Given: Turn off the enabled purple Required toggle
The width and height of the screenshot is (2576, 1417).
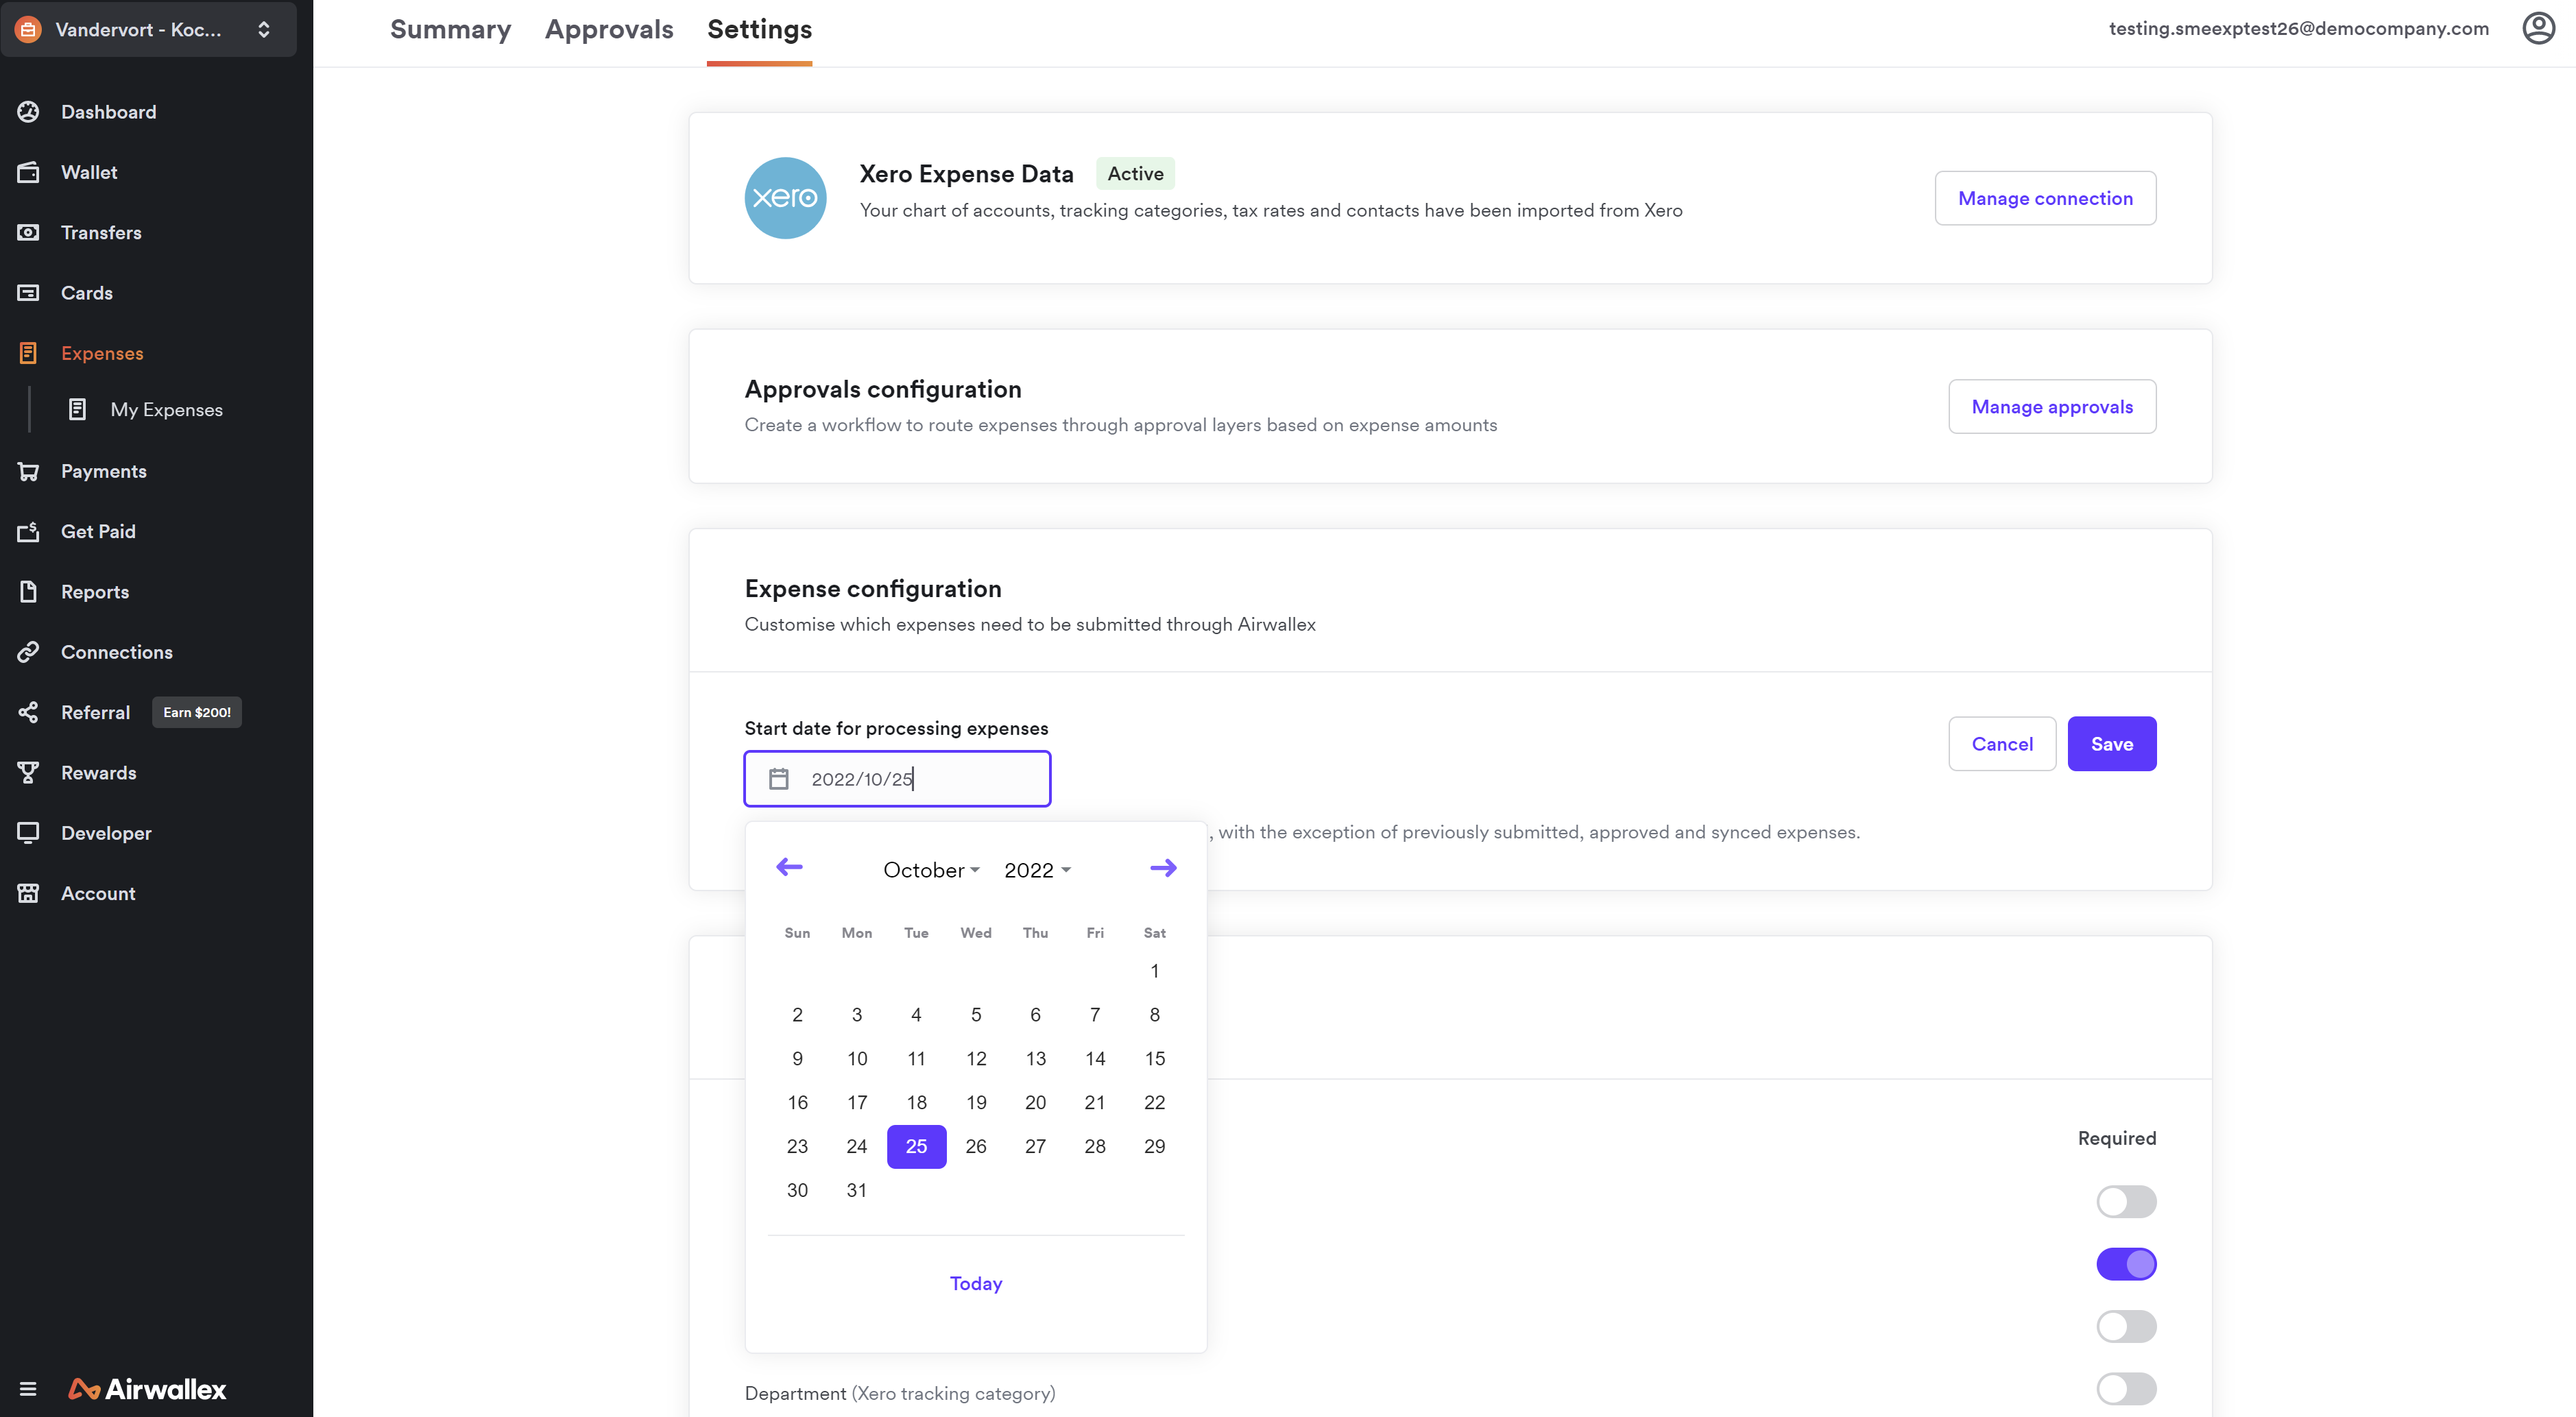Looking at the screenshot, I should (2126, 1264).
